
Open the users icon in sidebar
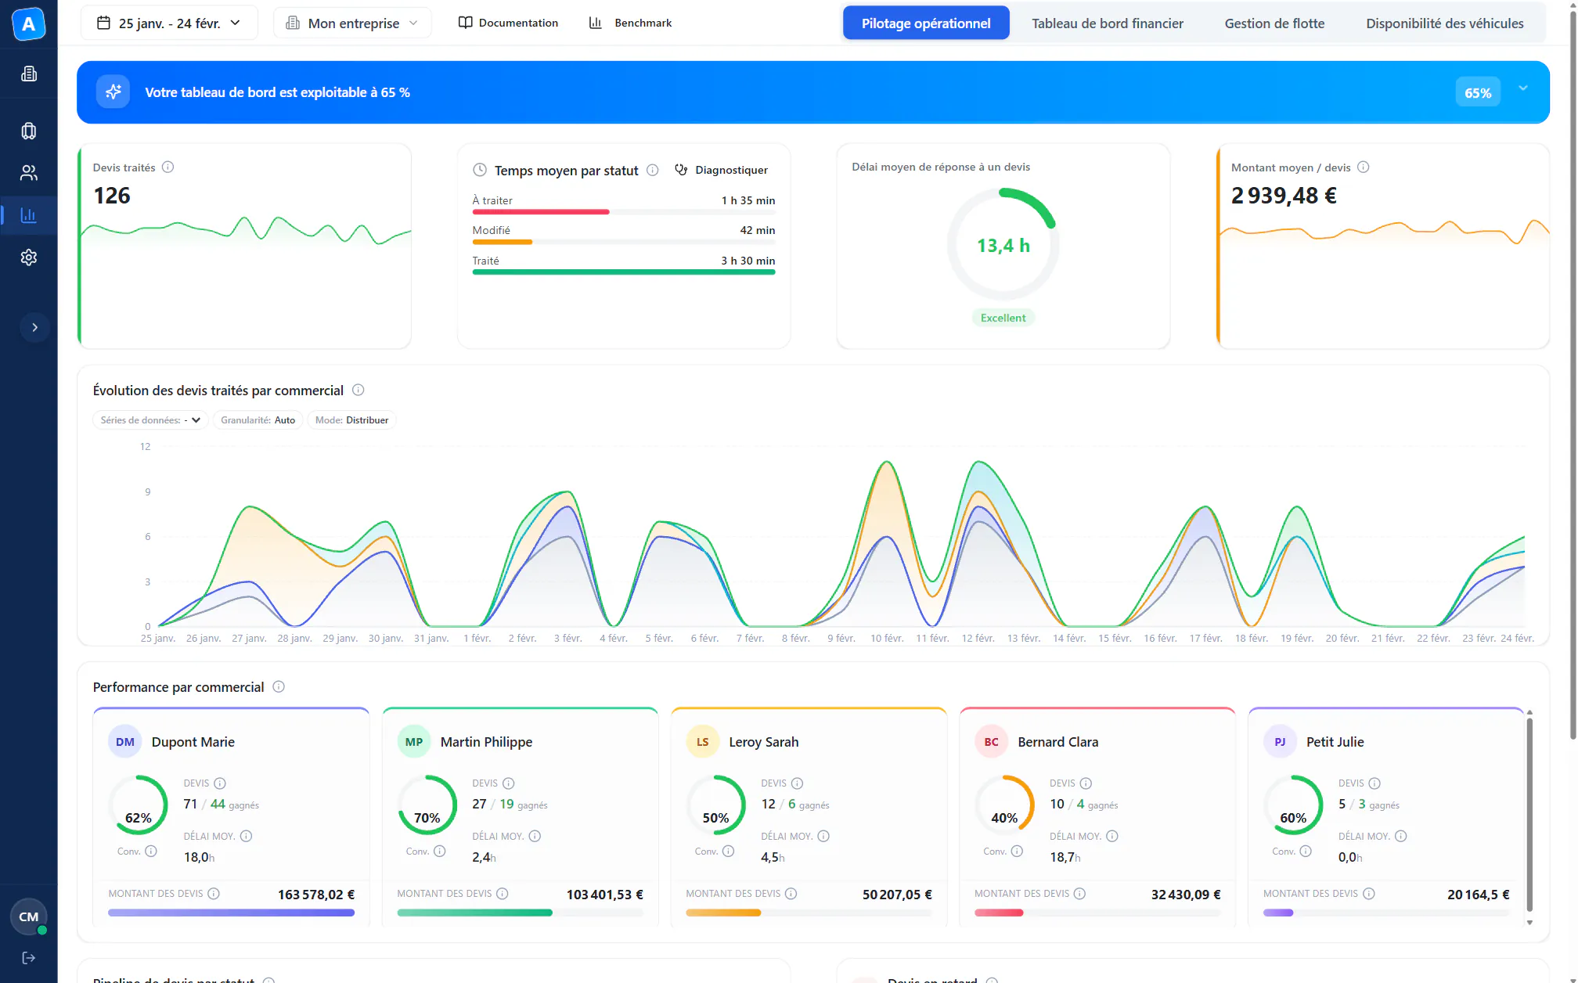pos(29,173)
